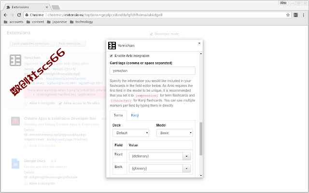Open bg/settings.html inspect view link

(91, 83)
